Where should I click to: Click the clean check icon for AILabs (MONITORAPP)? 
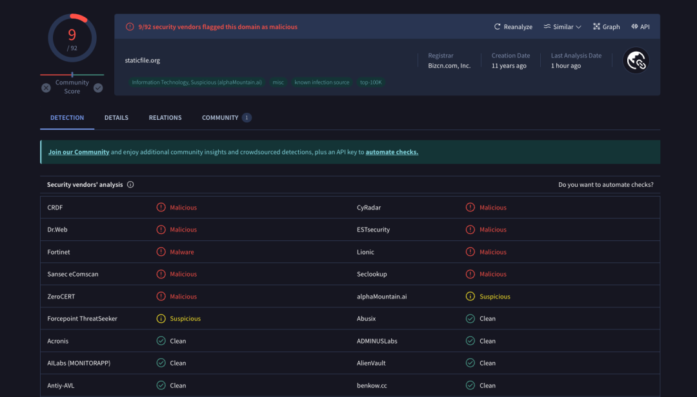point(161,363)
